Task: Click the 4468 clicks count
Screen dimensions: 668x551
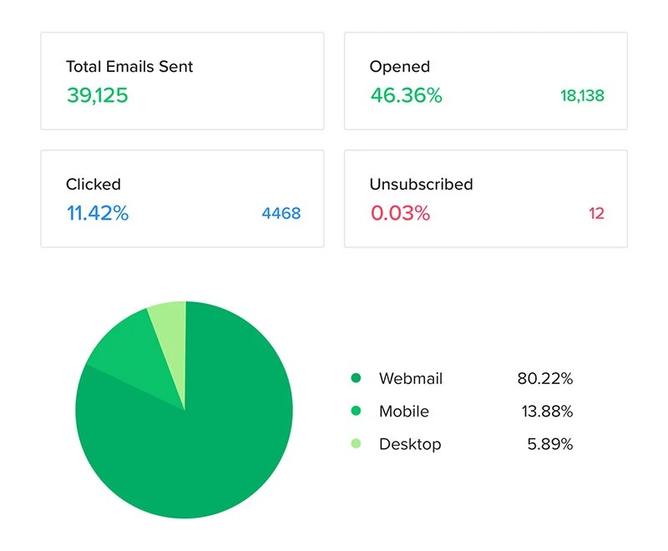Action: pos(281,214)
